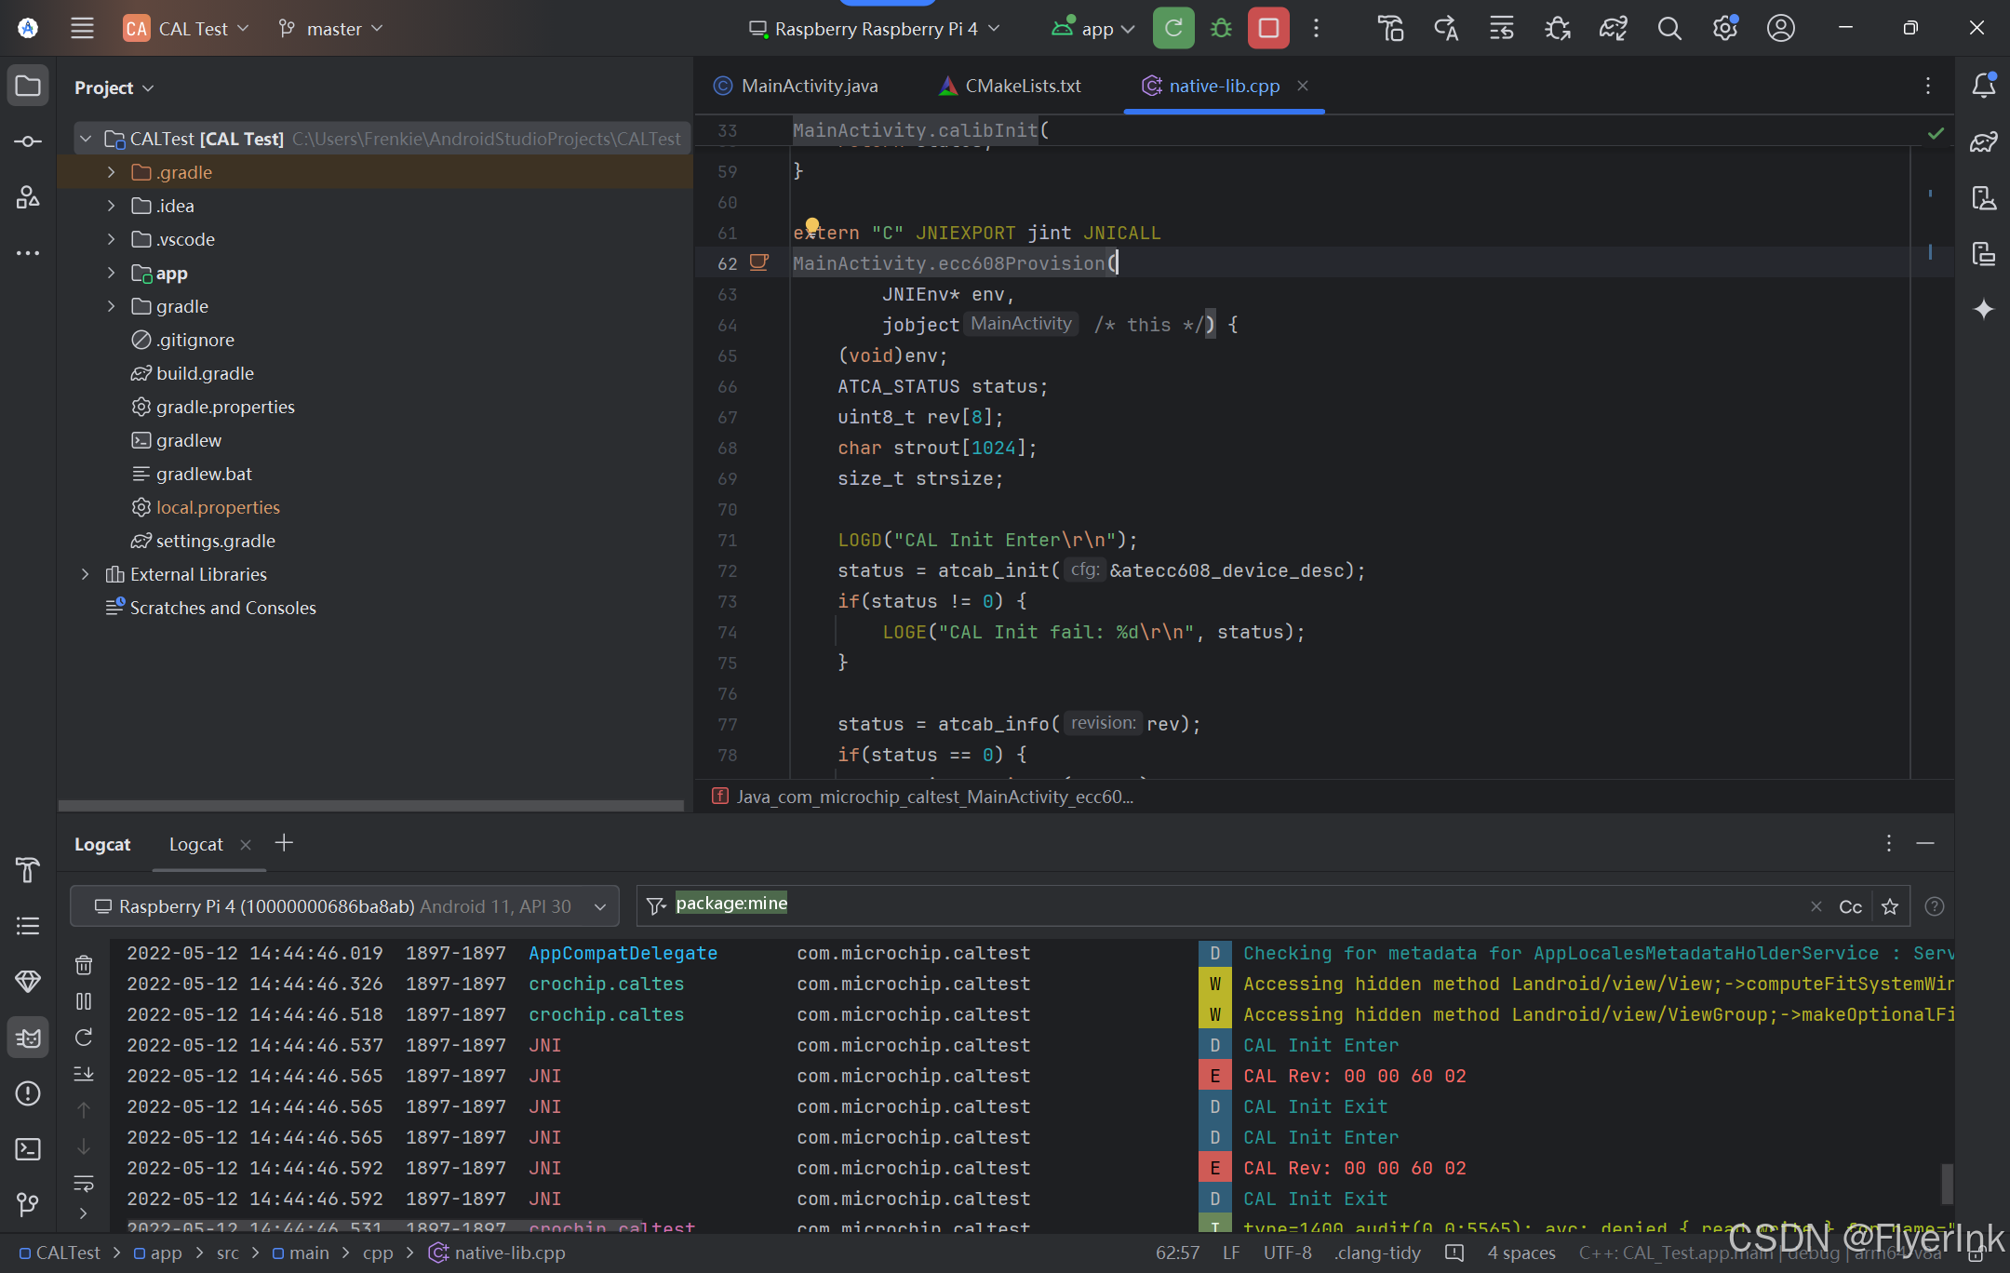Expand the app module
The height and width of the screenshot is (1273, 2010).
pos(112,273)
